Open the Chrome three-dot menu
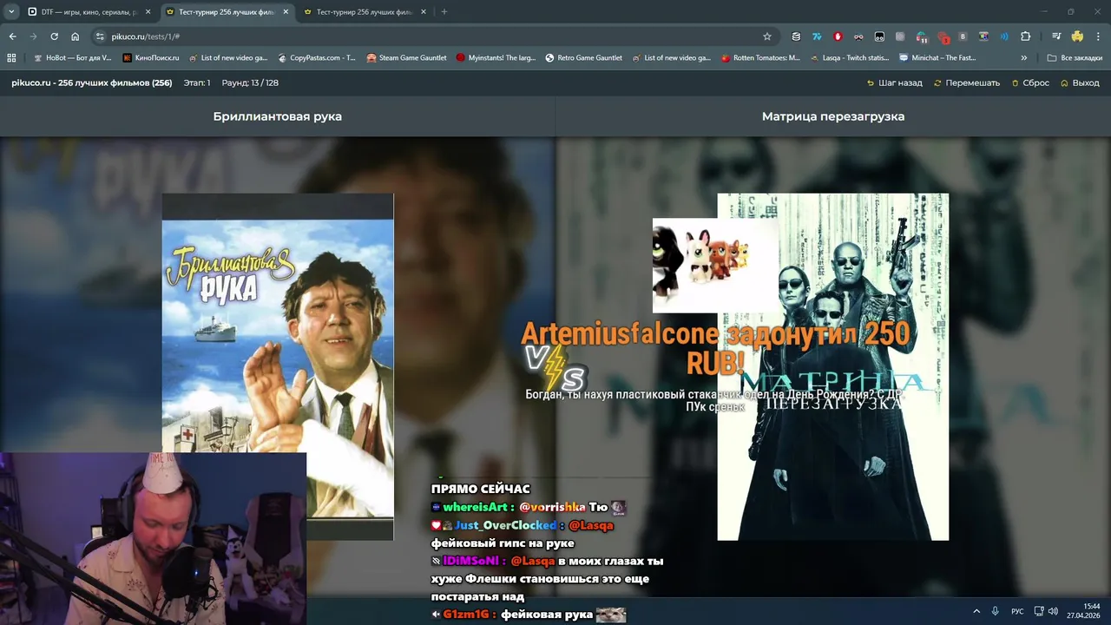 coord(1097,36)
